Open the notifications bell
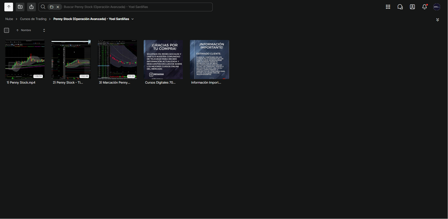The height and width of the screenshot is (219, 448). tap(425, 7)
